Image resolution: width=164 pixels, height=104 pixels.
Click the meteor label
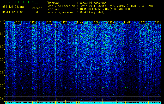tap(37, 8)
